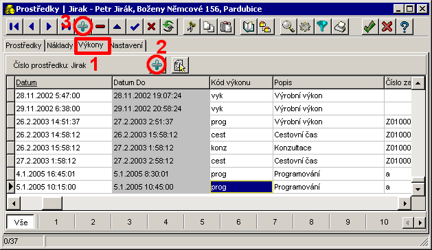Open search with magnifying glass icon
The height and width of the screenshot is (250, 432).
coord(288,27)
